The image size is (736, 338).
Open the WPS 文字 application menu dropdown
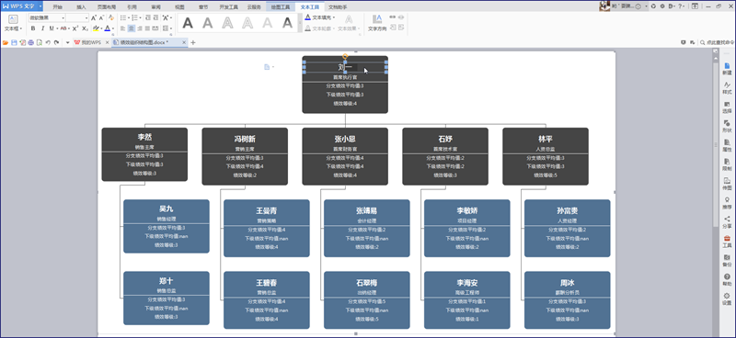pyautogui.click(x=40, y=6)
